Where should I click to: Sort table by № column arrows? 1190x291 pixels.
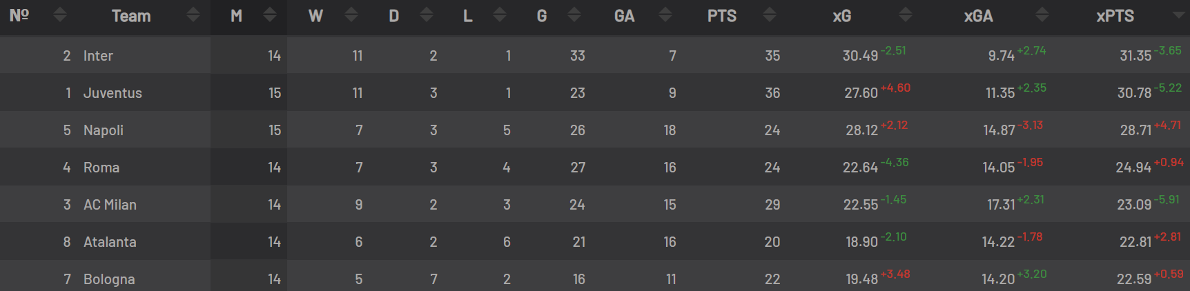tap(60, 14)
